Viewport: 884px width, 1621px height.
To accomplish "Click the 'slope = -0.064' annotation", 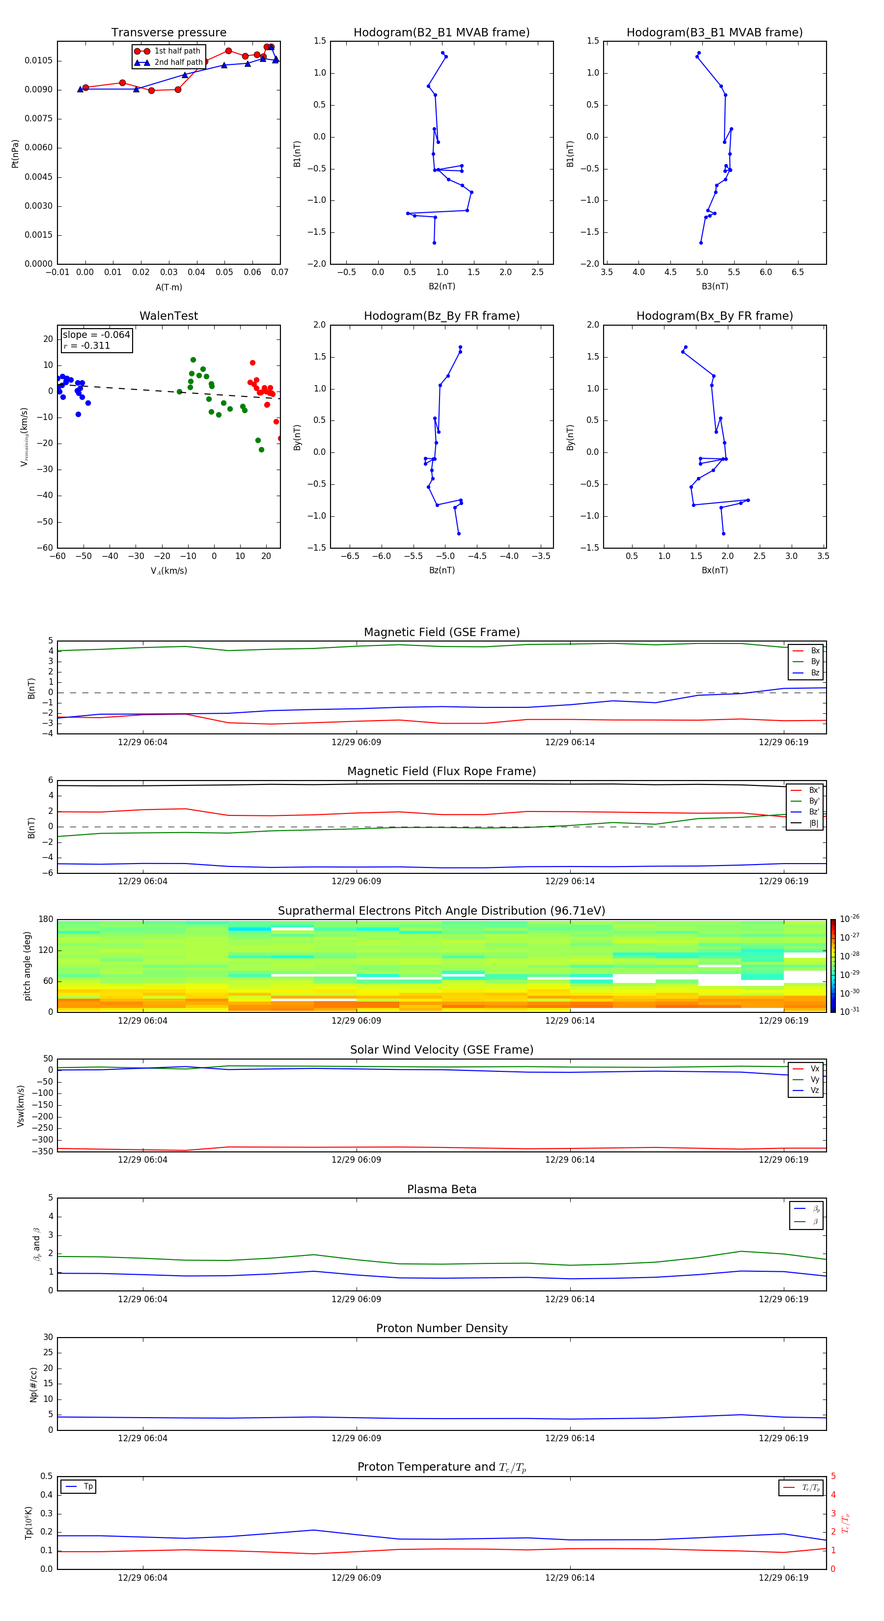I will click(x=96, y=335).
